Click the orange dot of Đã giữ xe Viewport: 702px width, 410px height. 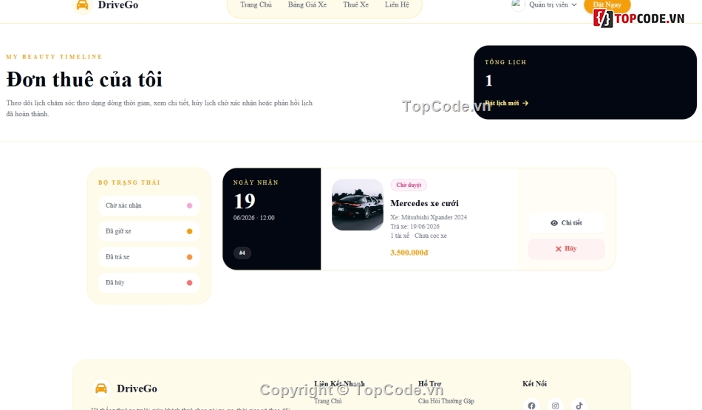189,231
